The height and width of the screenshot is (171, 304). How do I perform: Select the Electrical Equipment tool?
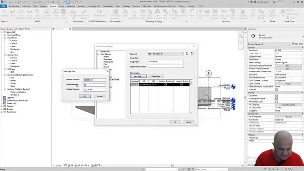point(243,14)
